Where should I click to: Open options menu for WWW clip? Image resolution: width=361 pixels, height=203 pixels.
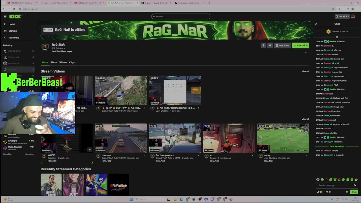[90, 155]
